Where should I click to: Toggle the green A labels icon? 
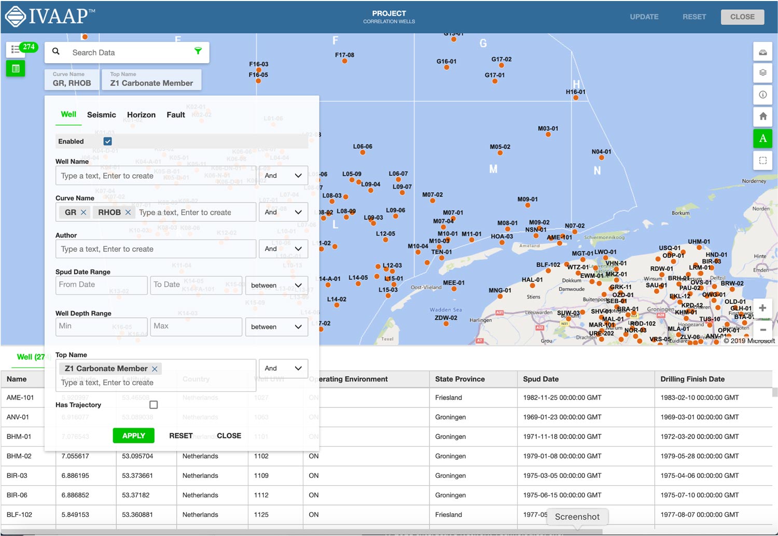pyautogui.click(x=762, y=138)
